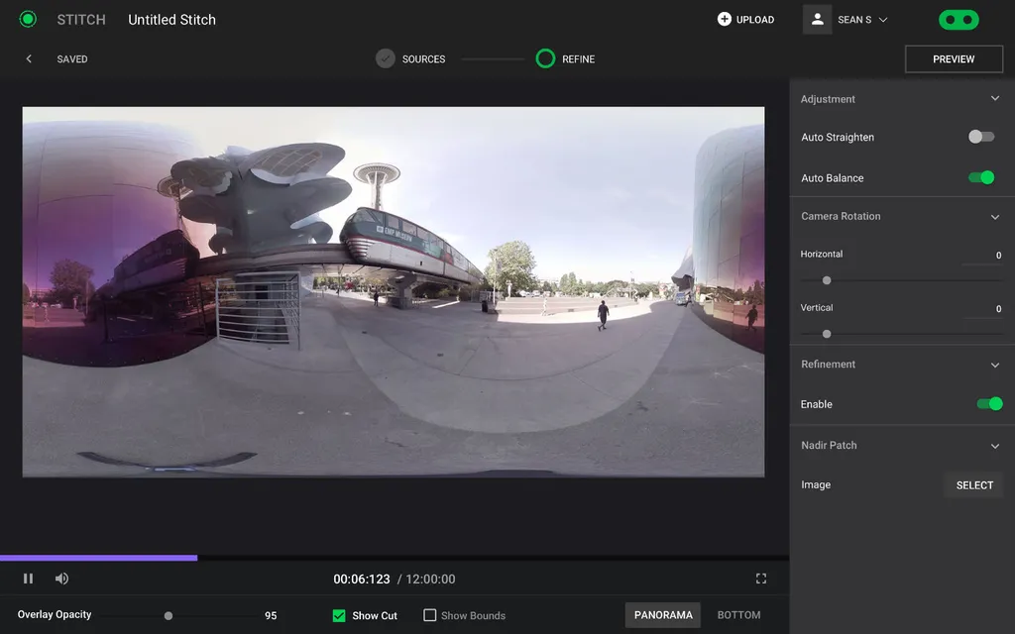The width and height of the screenshot is (1015, 634).
Task: Switch to the Bottom view tab
Action: coord(738,615)
